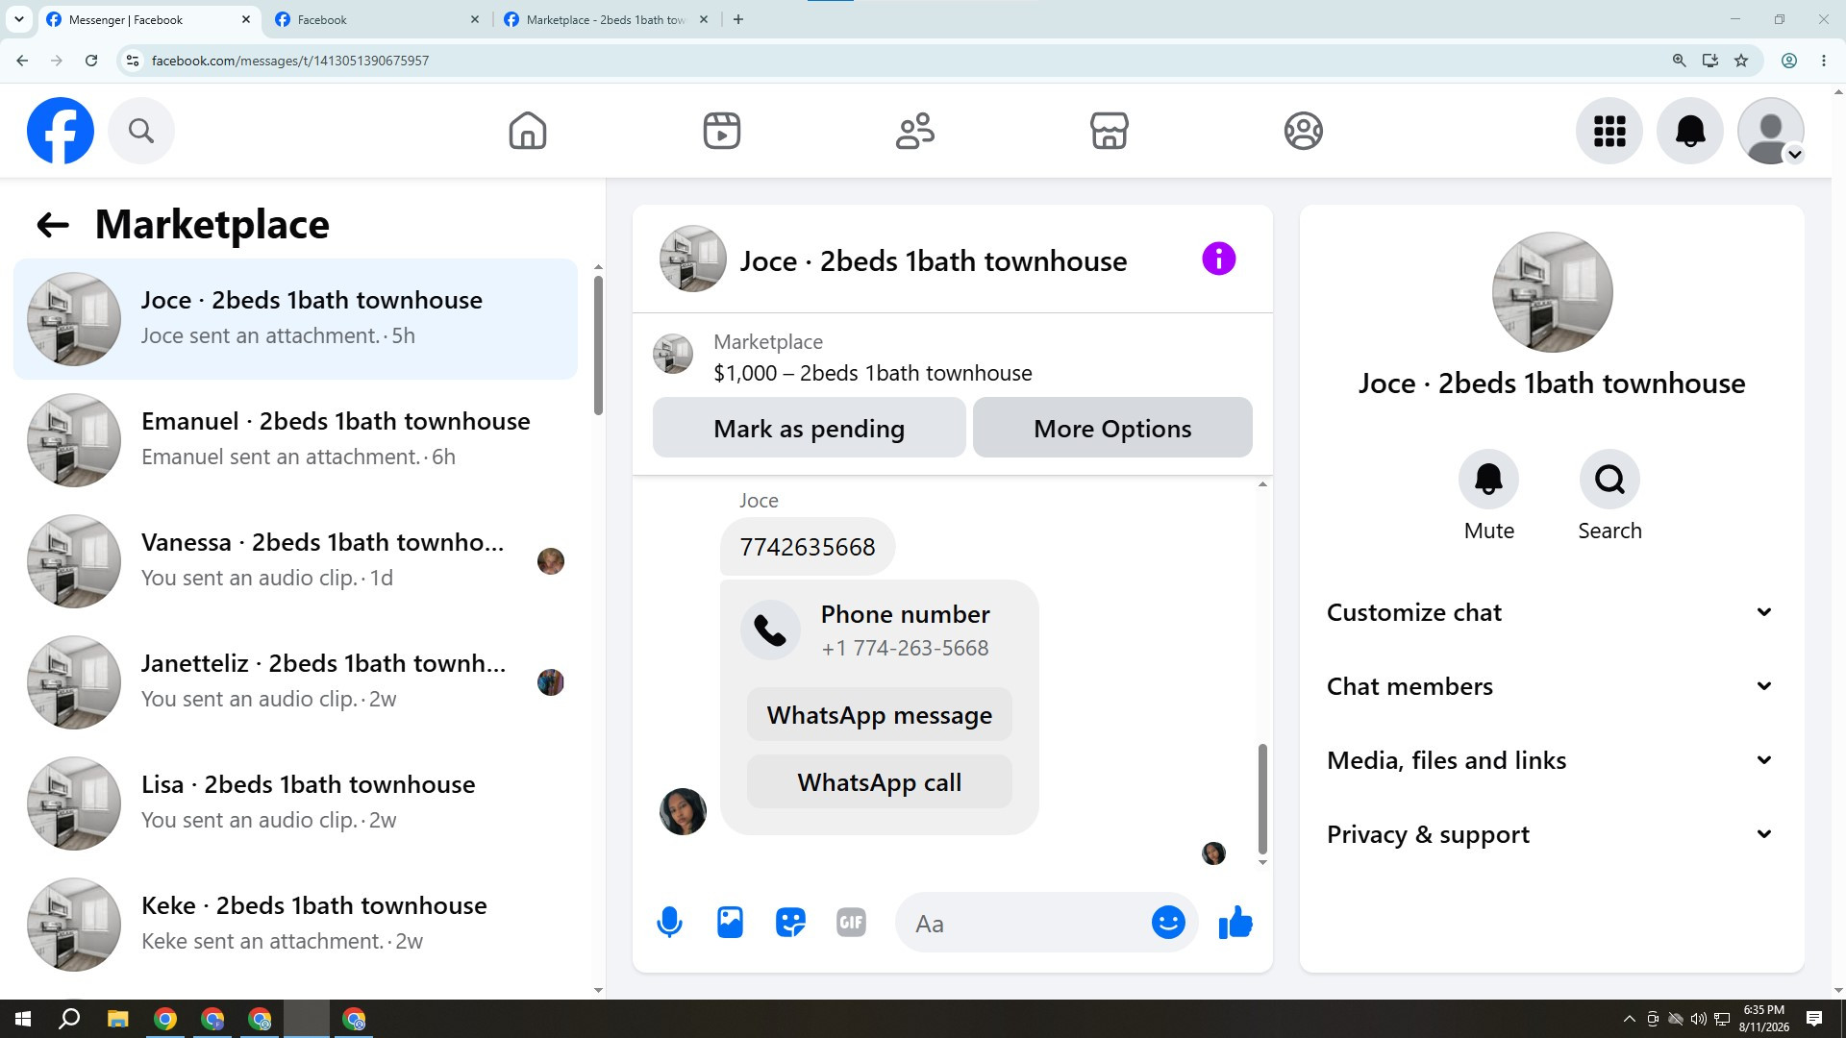Open the tab search dropdown
This screenshot has height=1038, width=1846.
click(18, 19)
